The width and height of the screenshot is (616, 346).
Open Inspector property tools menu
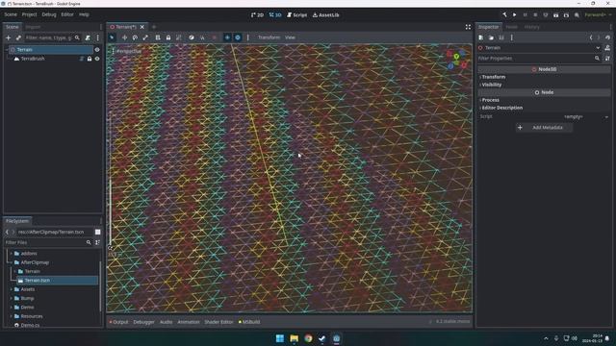(607, 59)
